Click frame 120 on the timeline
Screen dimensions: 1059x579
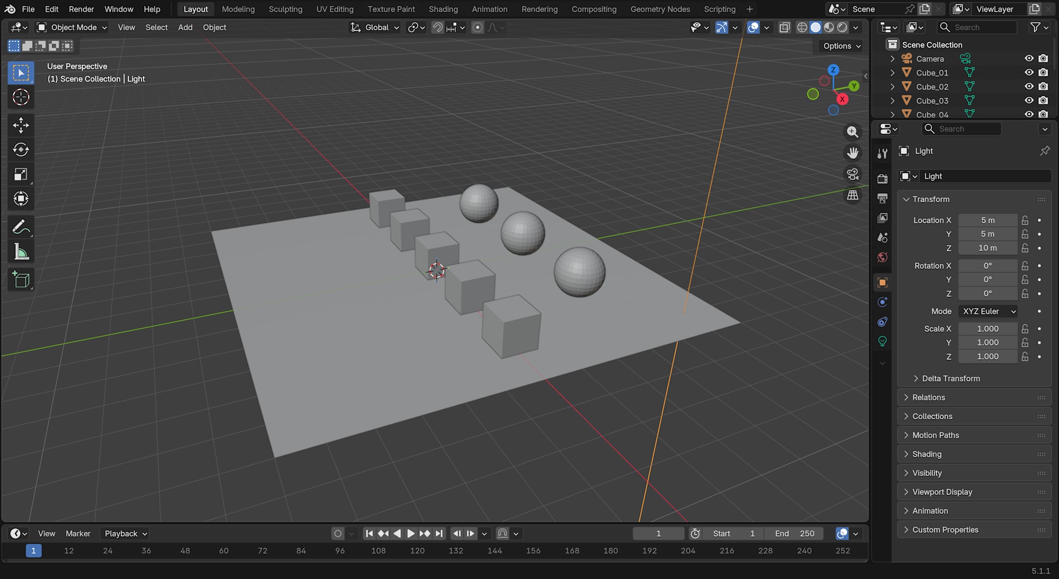(417, 550)
